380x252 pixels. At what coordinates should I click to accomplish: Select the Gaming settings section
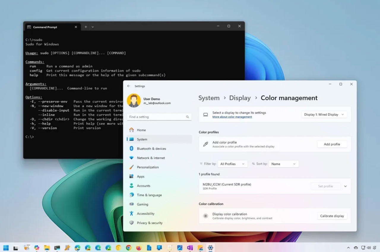point(142,204)
